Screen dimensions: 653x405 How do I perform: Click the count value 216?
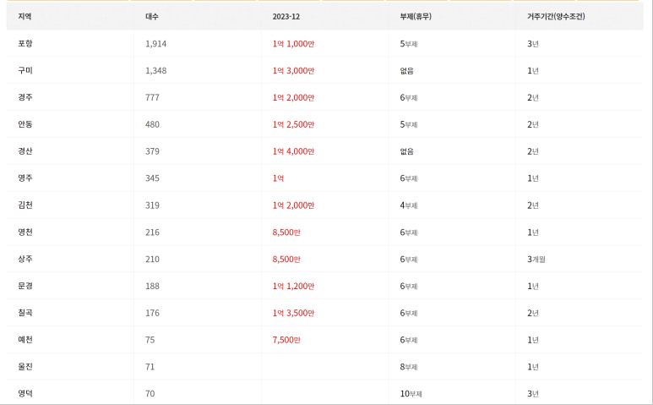[152, 233]
